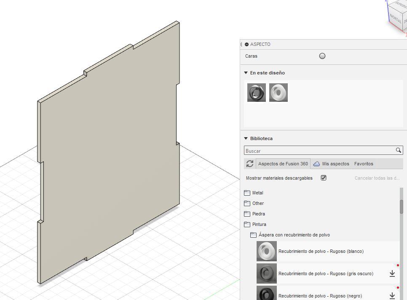This screenshot has width=407, height=300.
Task: Open the Other folder
Action: coord(258,203)
